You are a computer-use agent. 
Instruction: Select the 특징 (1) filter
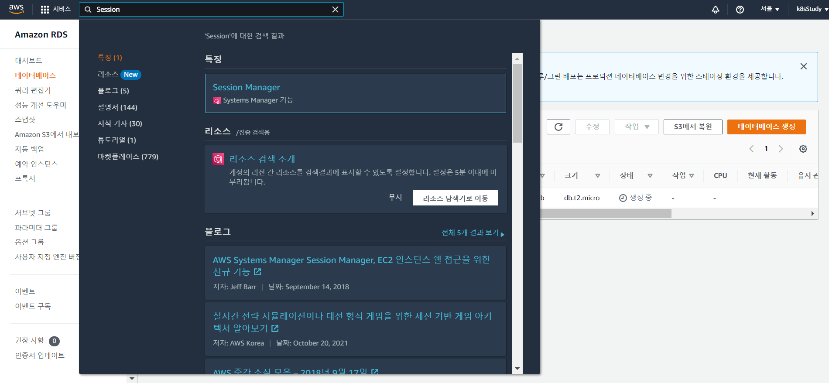[110, 58]
